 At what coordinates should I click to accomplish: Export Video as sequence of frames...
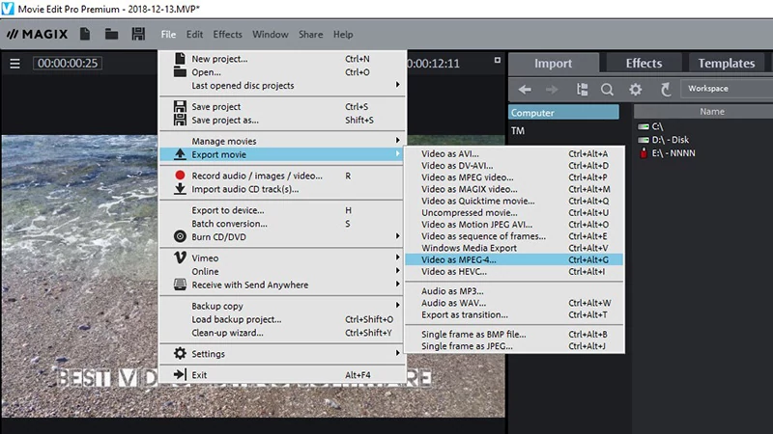(x=514, y=236)
